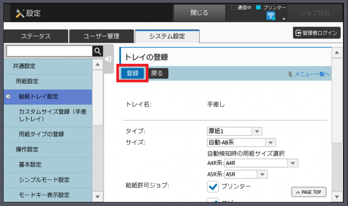Click the wrench settings icon
This screenshot has width=348, height=206.
tap(20, 13)
